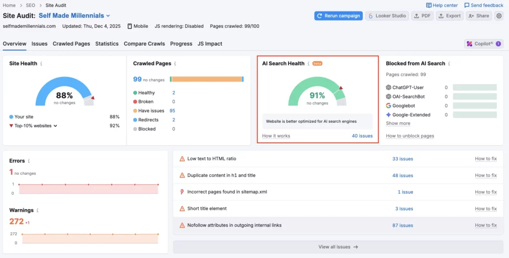Viewport: 509px width, 258px height.
Task: Open the 1 issue link for sitemap.xml
Action: click(406, 192)
